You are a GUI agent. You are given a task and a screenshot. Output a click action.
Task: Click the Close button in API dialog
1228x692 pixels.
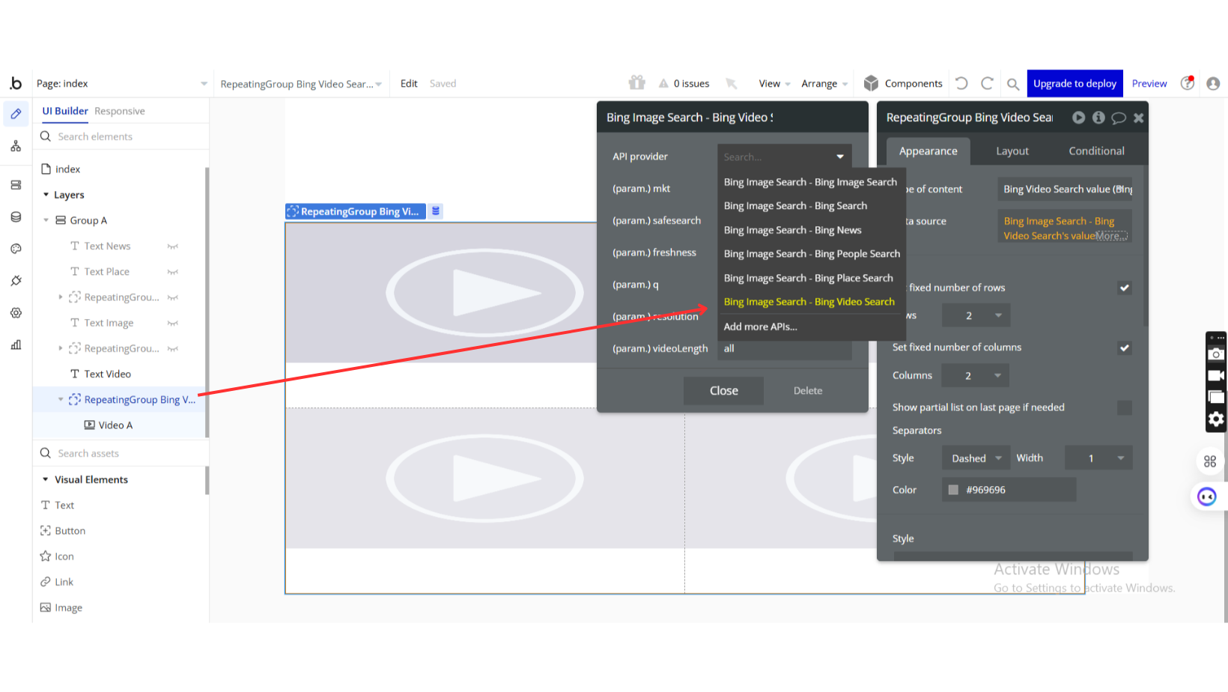click(x=723, y=391)
